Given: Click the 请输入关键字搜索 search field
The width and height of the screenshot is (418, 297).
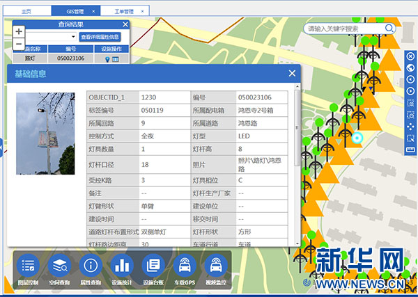Looking at the screenshot, I should [346, 29].
